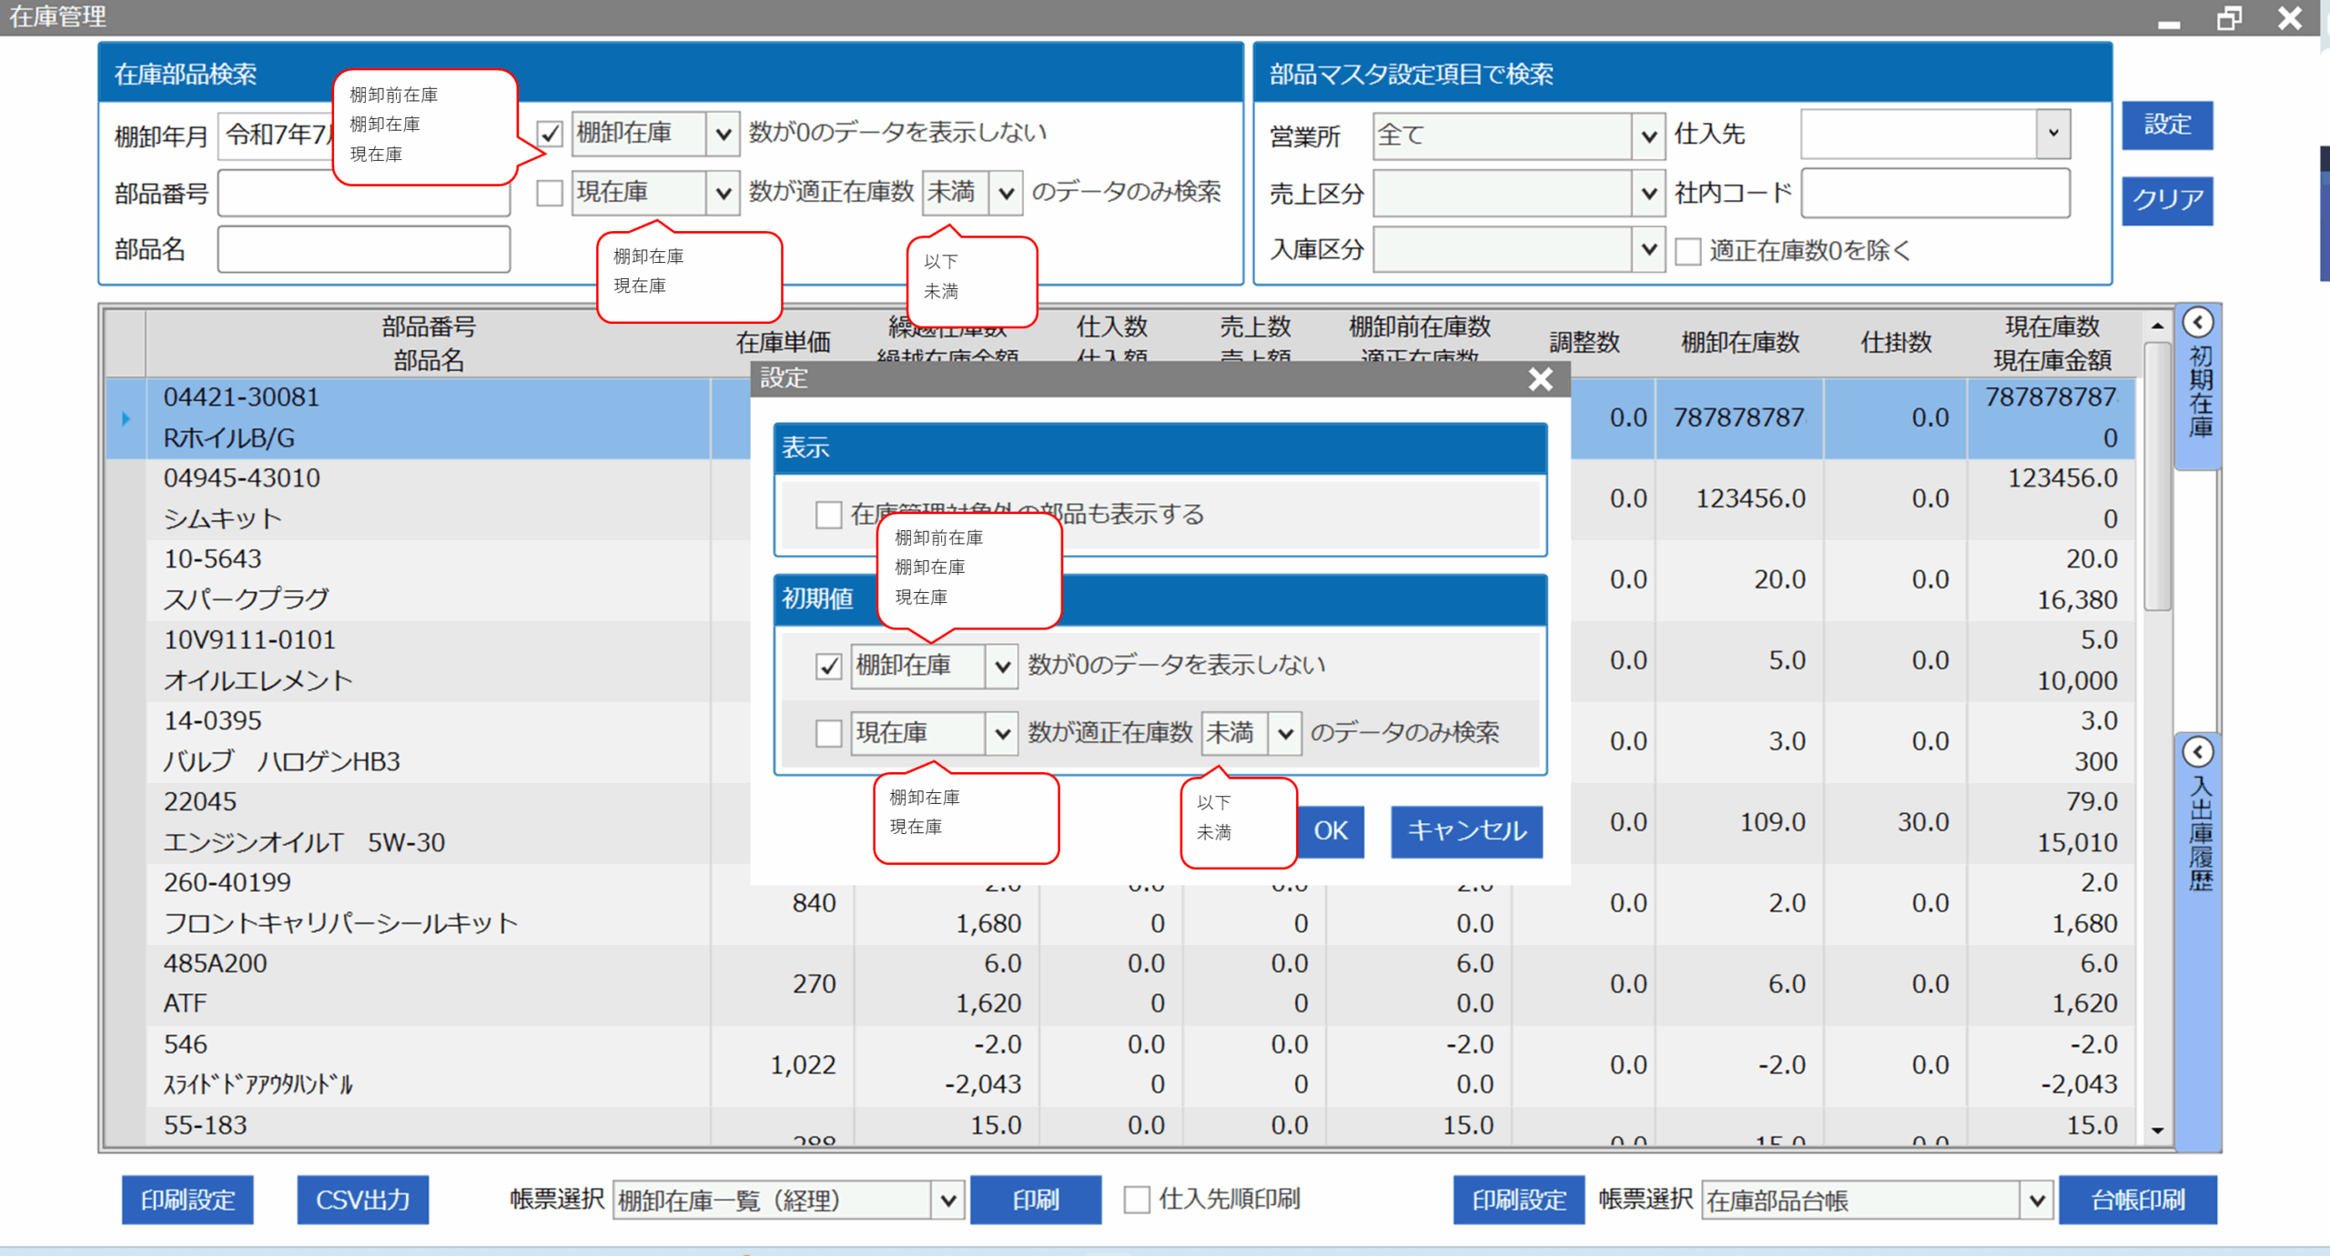Image resolution: width=2330 pixels, height=1256 pixels.
Task: Expand the 初期在庫 side panel arrow
Action: pos(2198,323)
